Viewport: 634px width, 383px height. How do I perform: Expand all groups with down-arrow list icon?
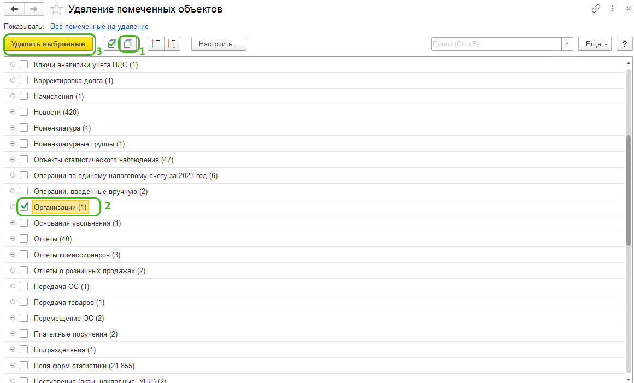click(x=172, y=44)
